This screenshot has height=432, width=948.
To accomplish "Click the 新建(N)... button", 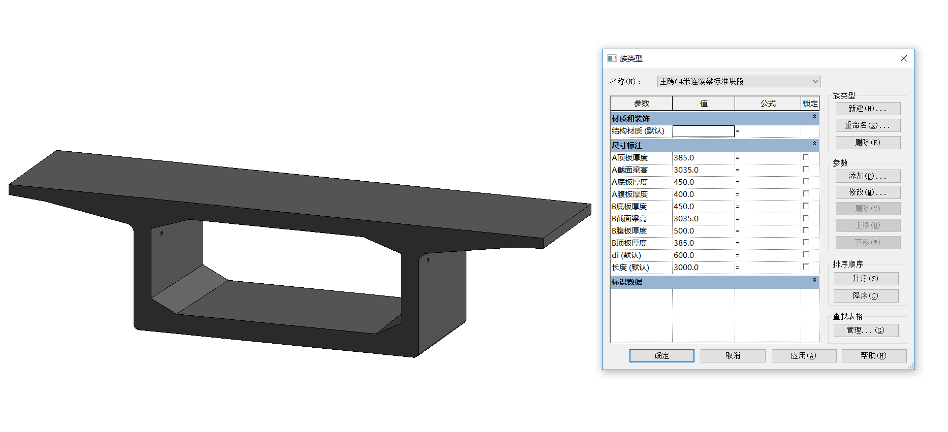I will pyautogui.click(x=868, y=109).
